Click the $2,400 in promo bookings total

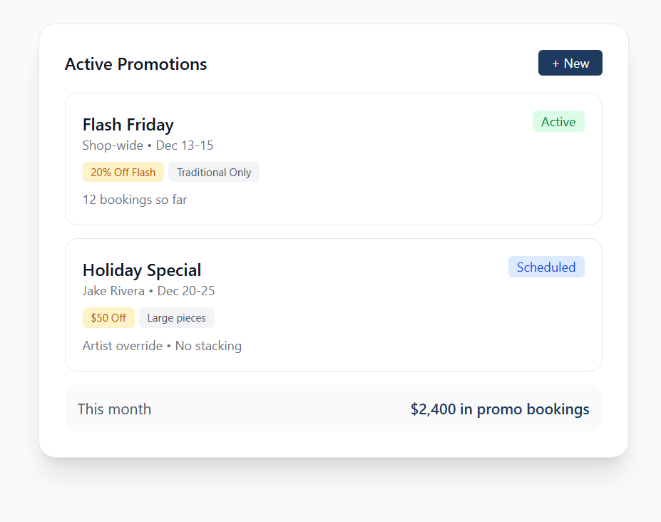click(500, 409)
